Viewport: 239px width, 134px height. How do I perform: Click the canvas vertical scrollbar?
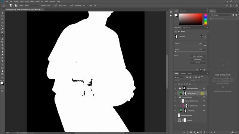pyautogui.click(x=167, y=71)
